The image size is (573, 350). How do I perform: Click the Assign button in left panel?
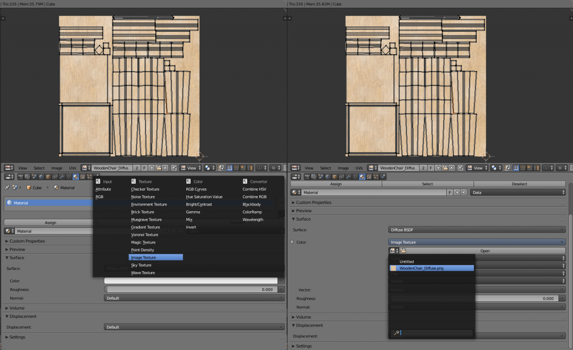[x=50, y=222]
